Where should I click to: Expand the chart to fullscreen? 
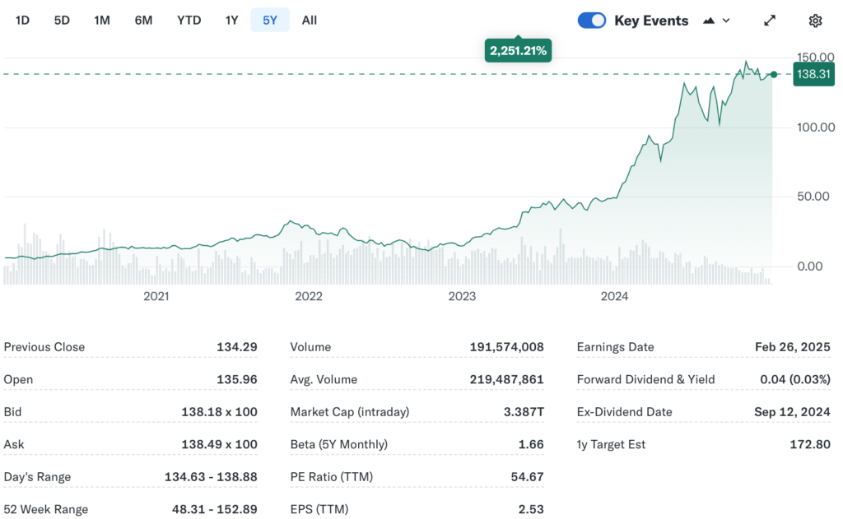(769, 20)
